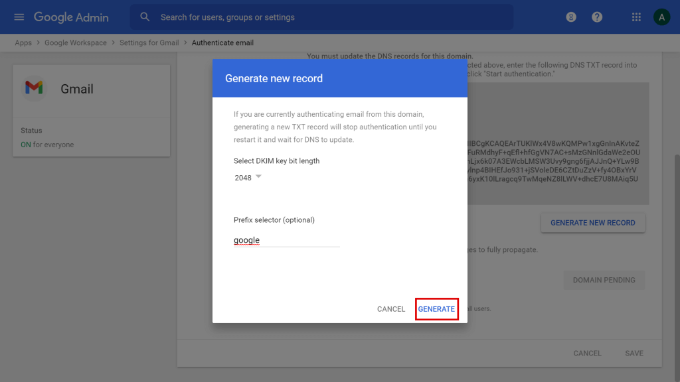Click GENERATE NEW RECORD button
Screen dimensions: 680x382
[x=592, y=223]
